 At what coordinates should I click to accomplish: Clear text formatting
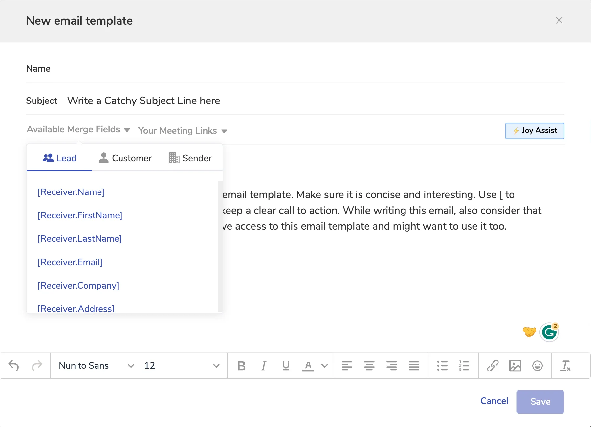click(x=566, y=366)
